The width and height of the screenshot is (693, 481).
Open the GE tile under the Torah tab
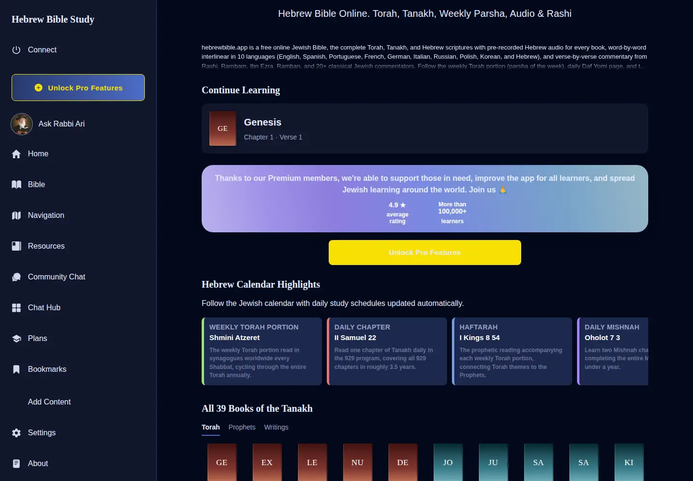pyautogui.click(x=222, y=462)
